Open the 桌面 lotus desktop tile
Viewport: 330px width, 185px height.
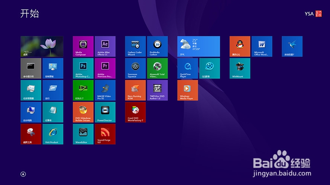(x=42, y=46)
